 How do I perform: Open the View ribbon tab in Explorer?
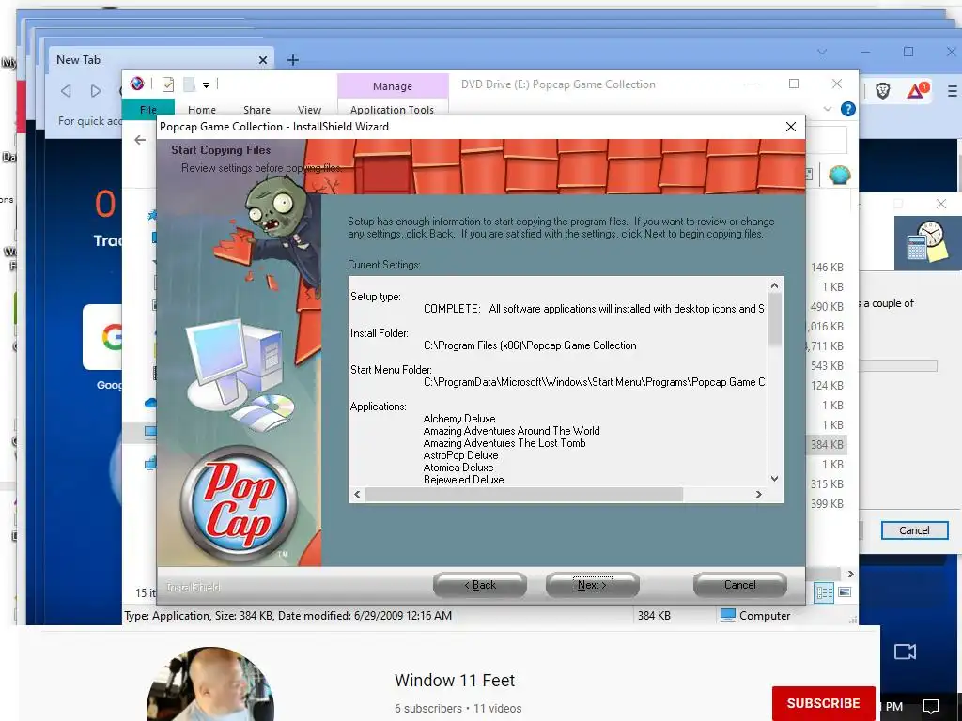coord(309,110)
